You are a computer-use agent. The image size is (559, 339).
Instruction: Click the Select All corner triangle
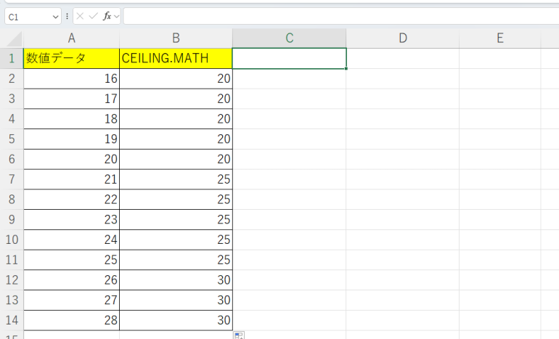tap(15, 39)
